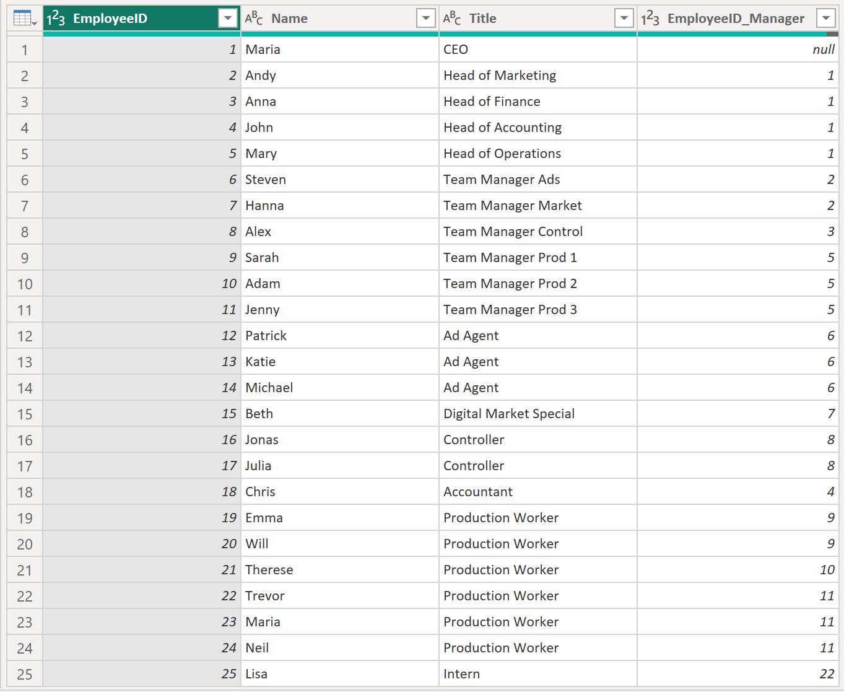Open the filter dropdown on Name column
This screenshot has width=844, height=692.
425,18
